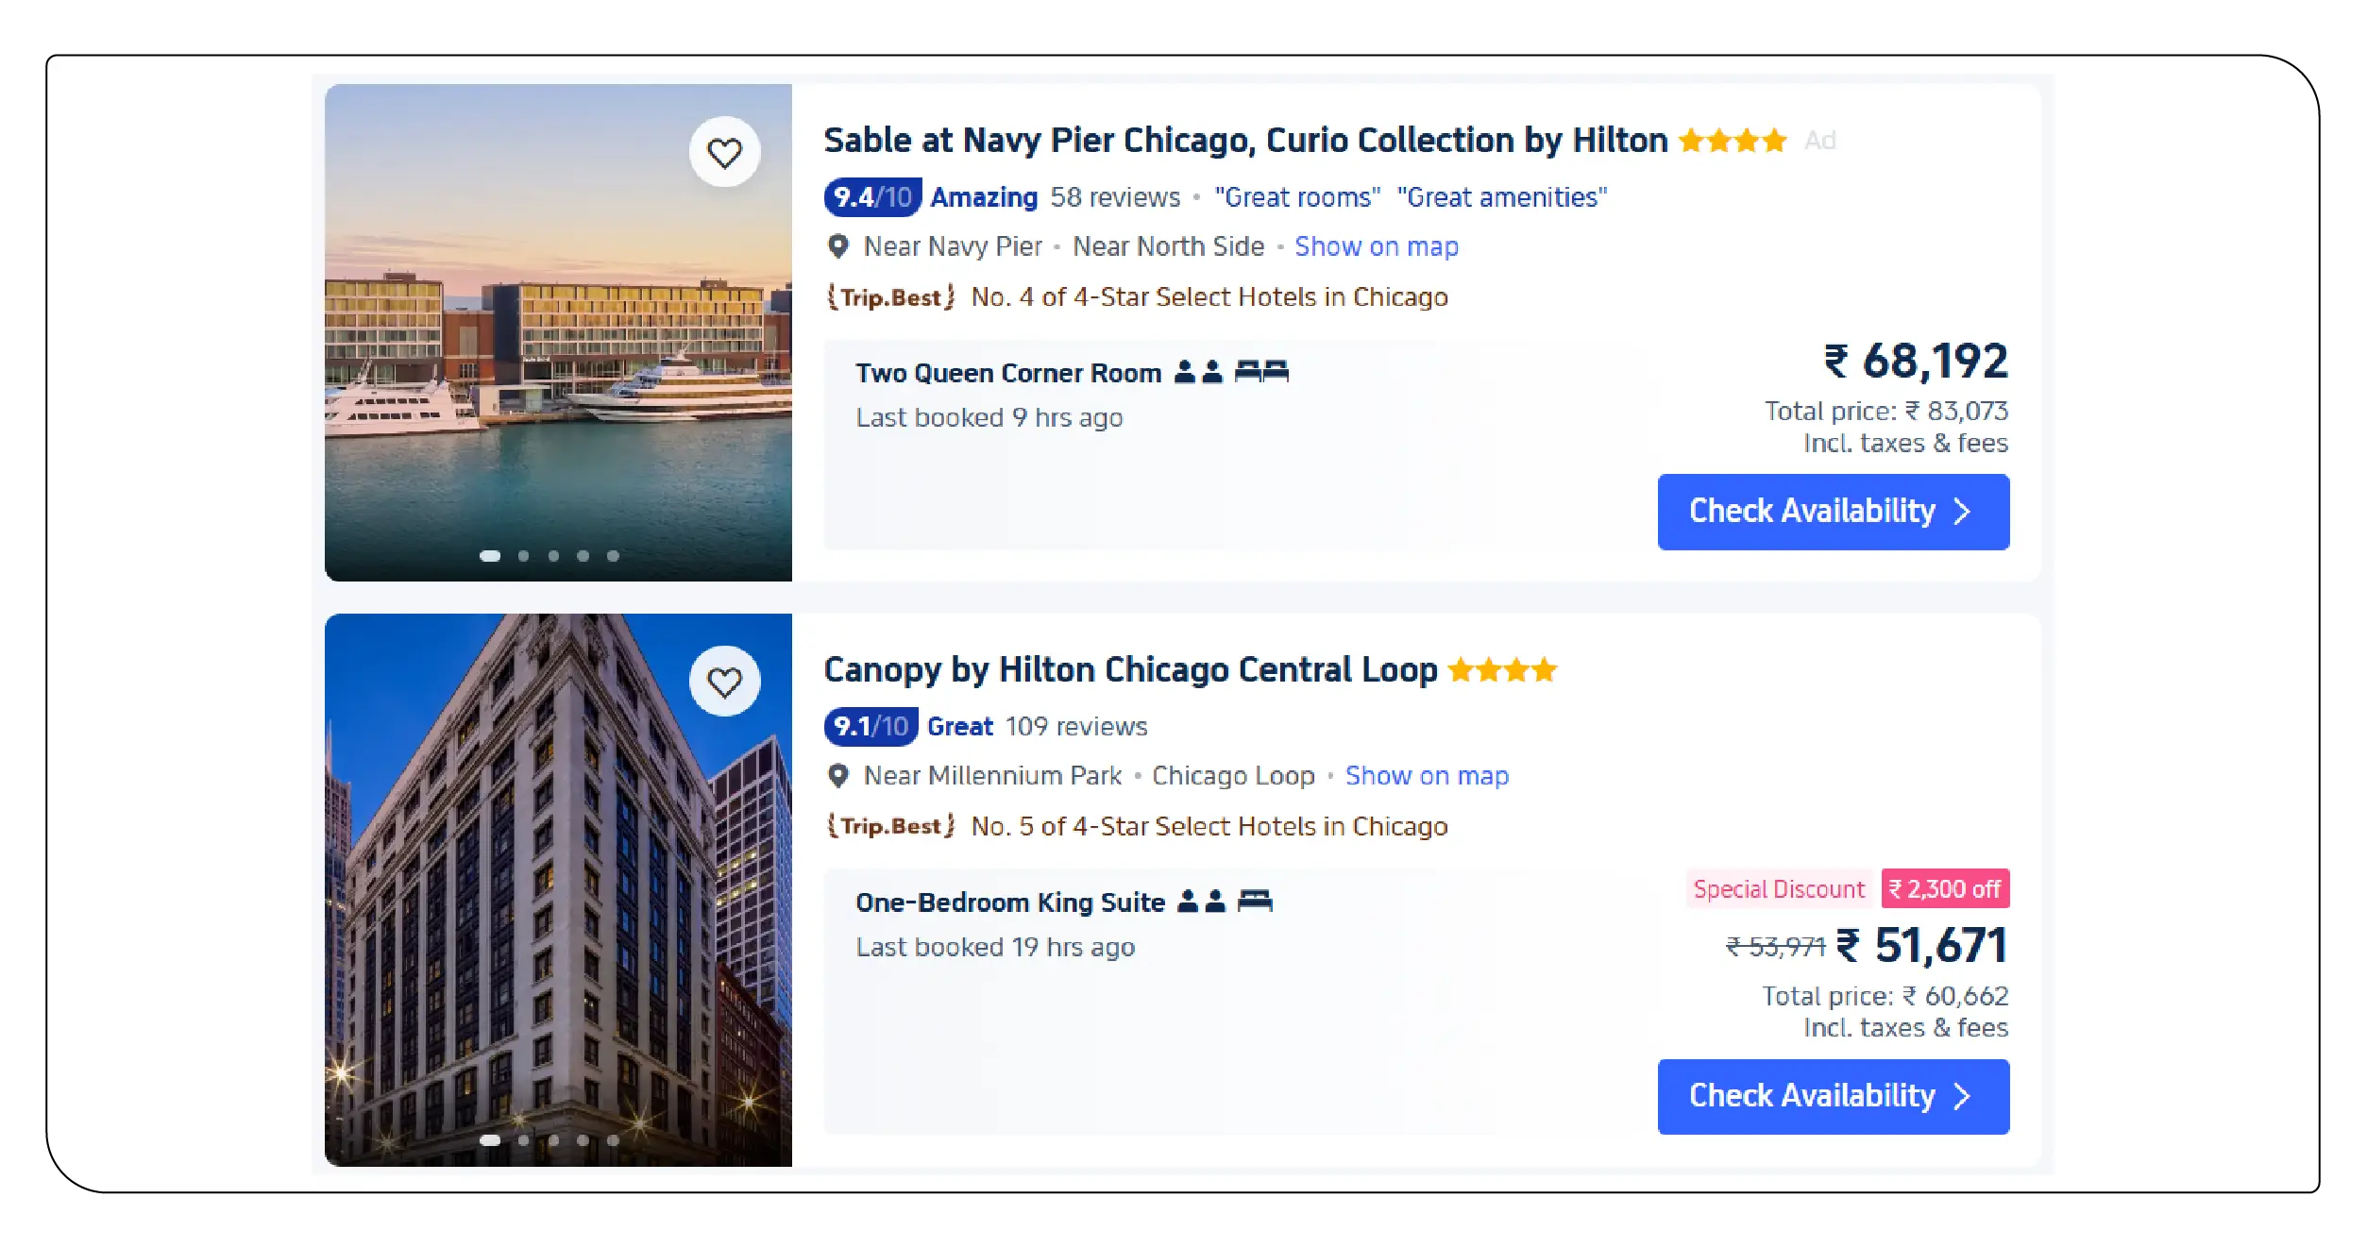Open the Canopy by Hilton building photo

point(558,889)
